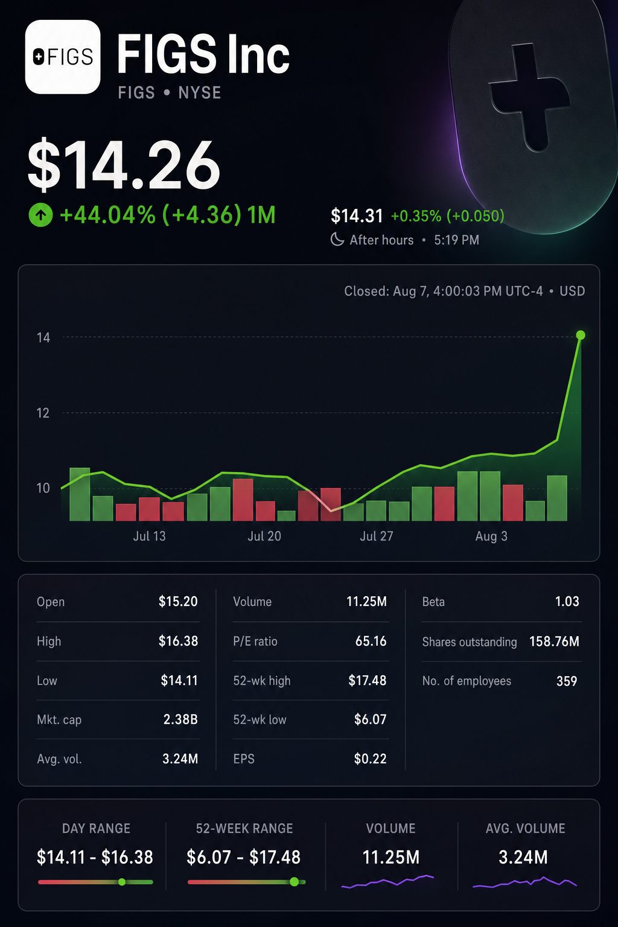Click the +0.35% (+0.050) after hours change
The width and height of the screenshot is (618, 927).
tap(447, 216)
